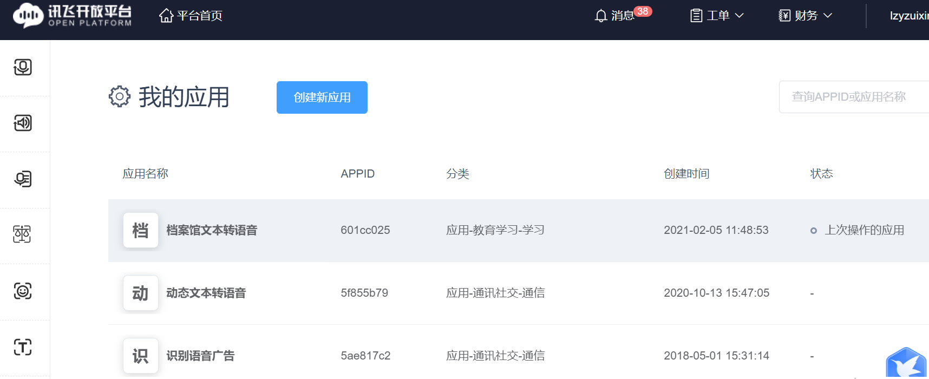
Task: Focus the 查询APPID或应用名称 search field
Action: pyautogui.click(x=854, y=97)
